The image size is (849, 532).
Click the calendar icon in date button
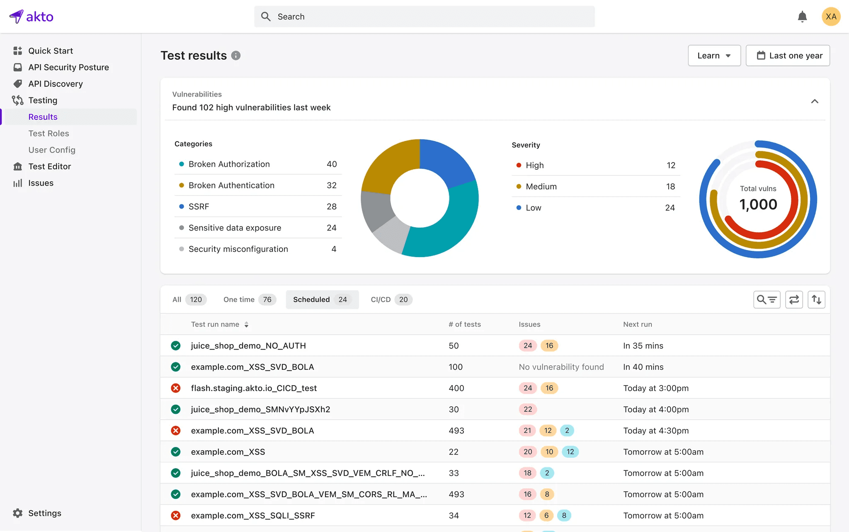pos(761,56)
